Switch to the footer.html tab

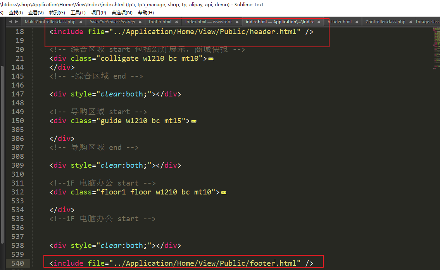pos(160,22)
